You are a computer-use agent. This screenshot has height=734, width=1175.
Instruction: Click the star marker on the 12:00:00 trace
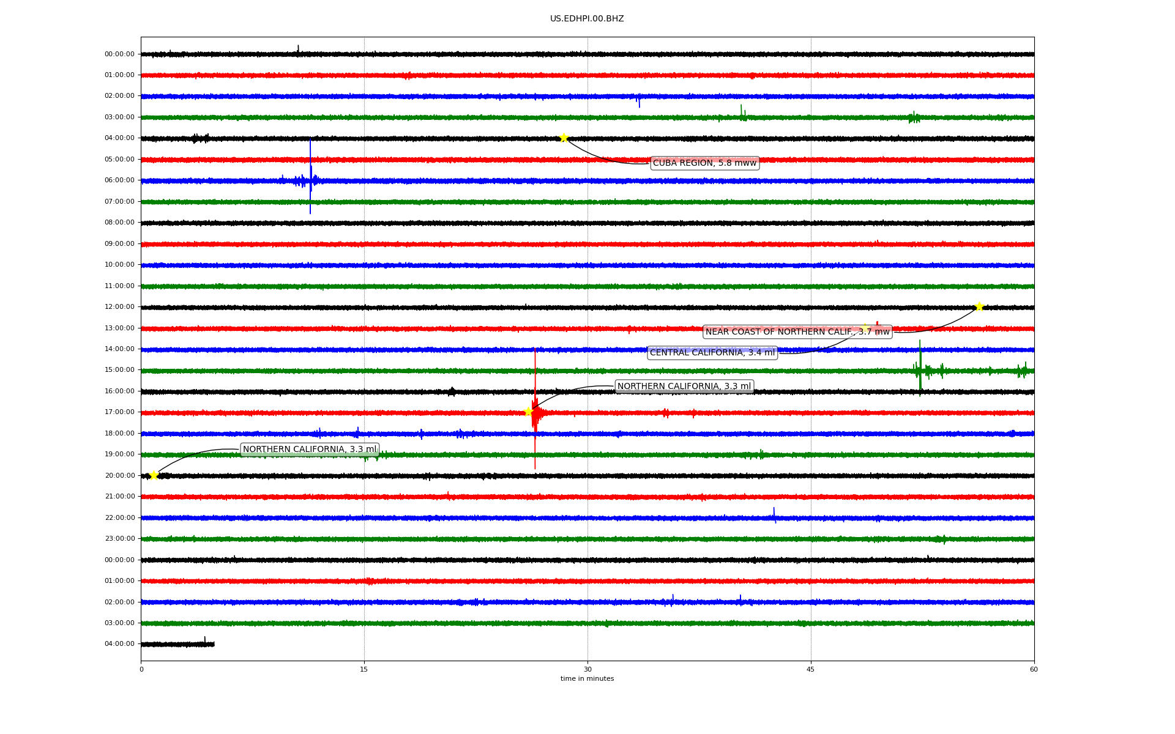[x=979, y=306]
